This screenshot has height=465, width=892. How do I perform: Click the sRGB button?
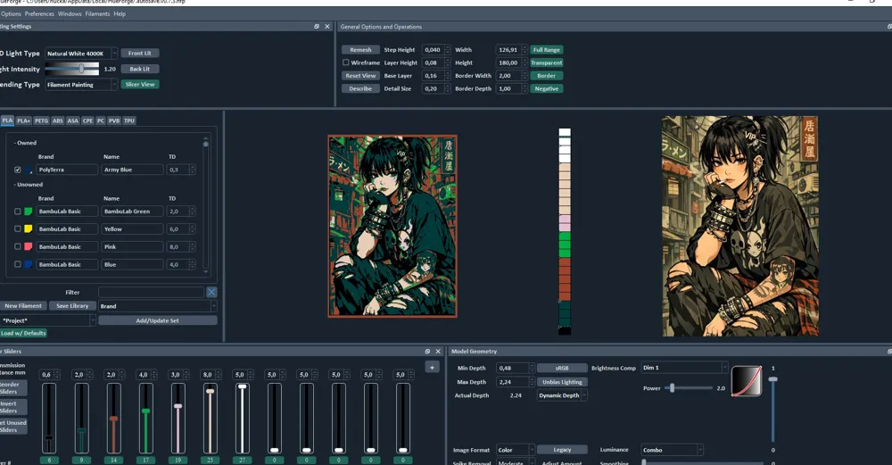pos(562,369)
